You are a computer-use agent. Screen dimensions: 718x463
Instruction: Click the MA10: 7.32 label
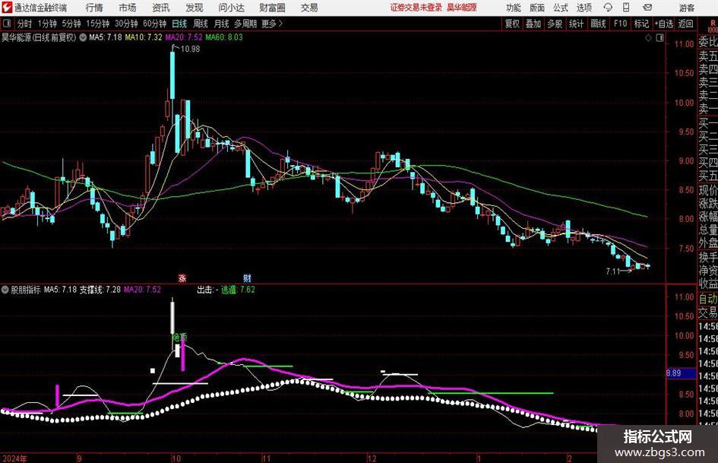pos(144,37)
